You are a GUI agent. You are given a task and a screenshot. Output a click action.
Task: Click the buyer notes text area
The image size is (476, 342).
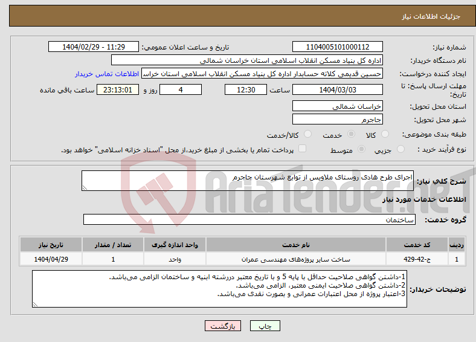219,289
